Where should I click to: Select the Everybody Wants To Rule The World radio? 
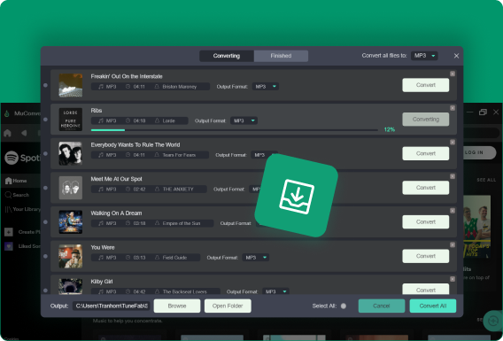45,153
